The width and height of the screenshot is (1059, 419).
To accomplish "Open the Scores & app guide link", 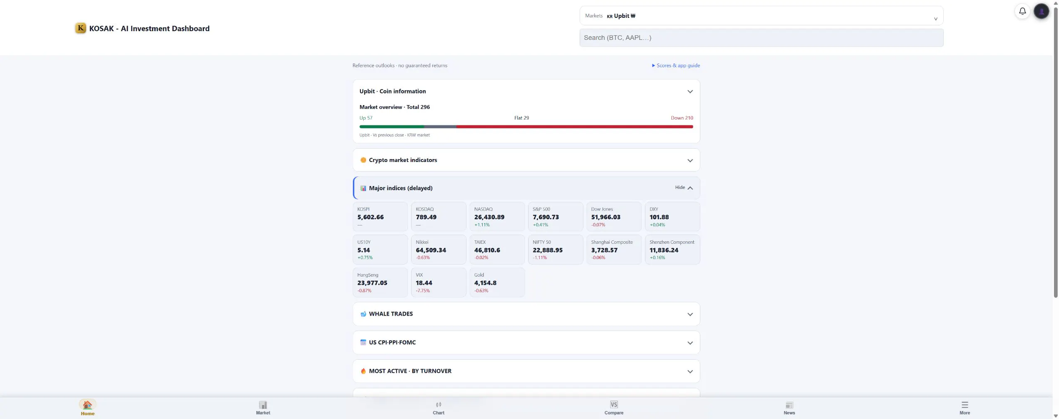I will [676, 66].
